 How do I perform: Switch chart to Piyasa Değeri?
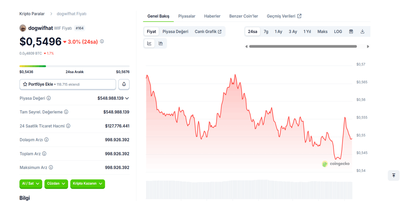175,31
